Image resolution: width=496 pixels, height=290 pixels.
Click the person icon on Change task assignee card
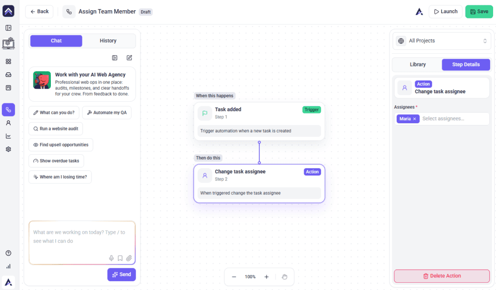pyautogui.click(x=205, y=176)
